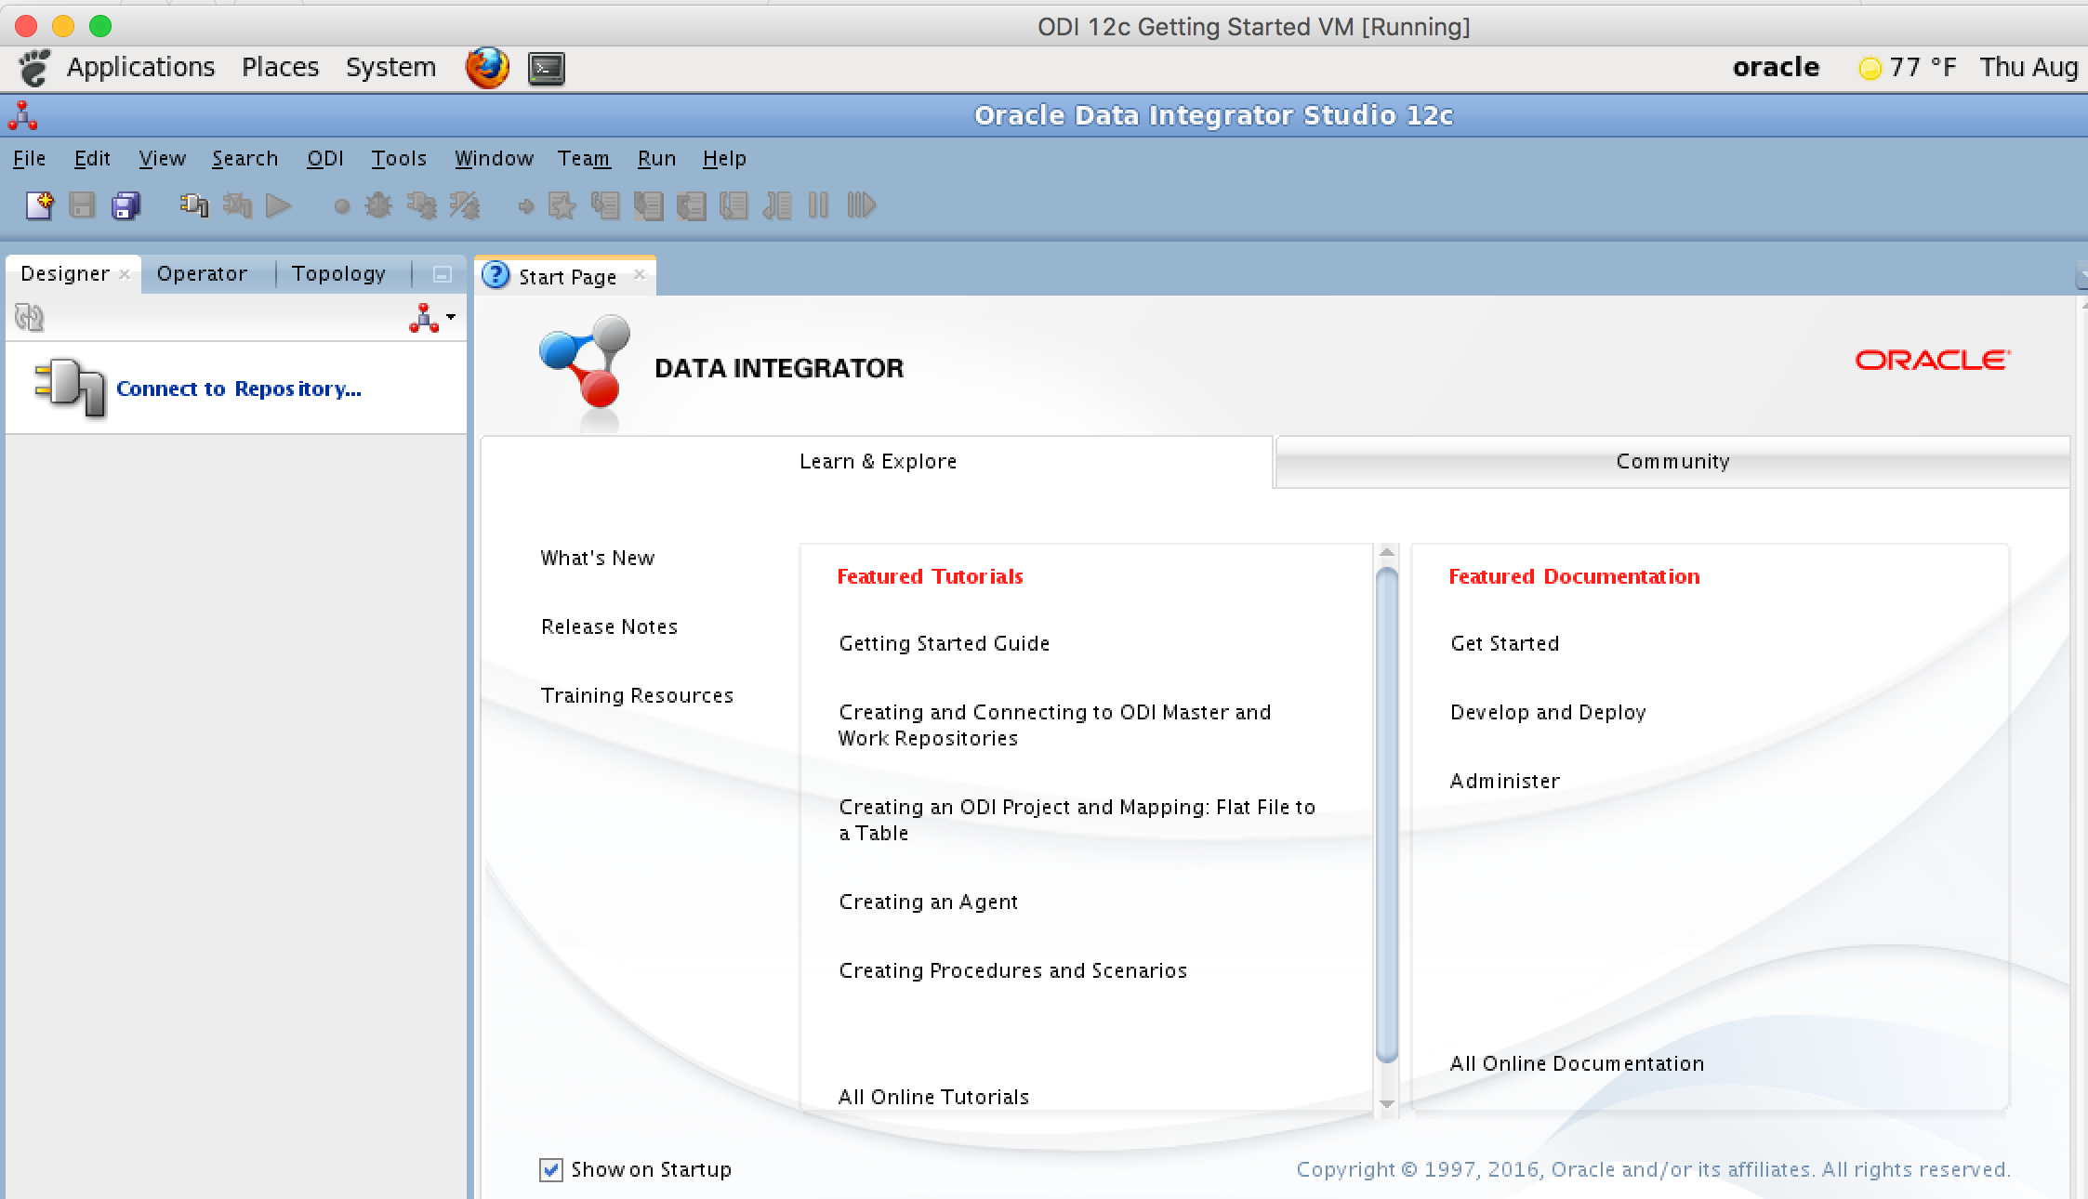Viewport: 2088px width, 1199px height.
Task: Open the Applications menu
Action: [x=141, y=66]
